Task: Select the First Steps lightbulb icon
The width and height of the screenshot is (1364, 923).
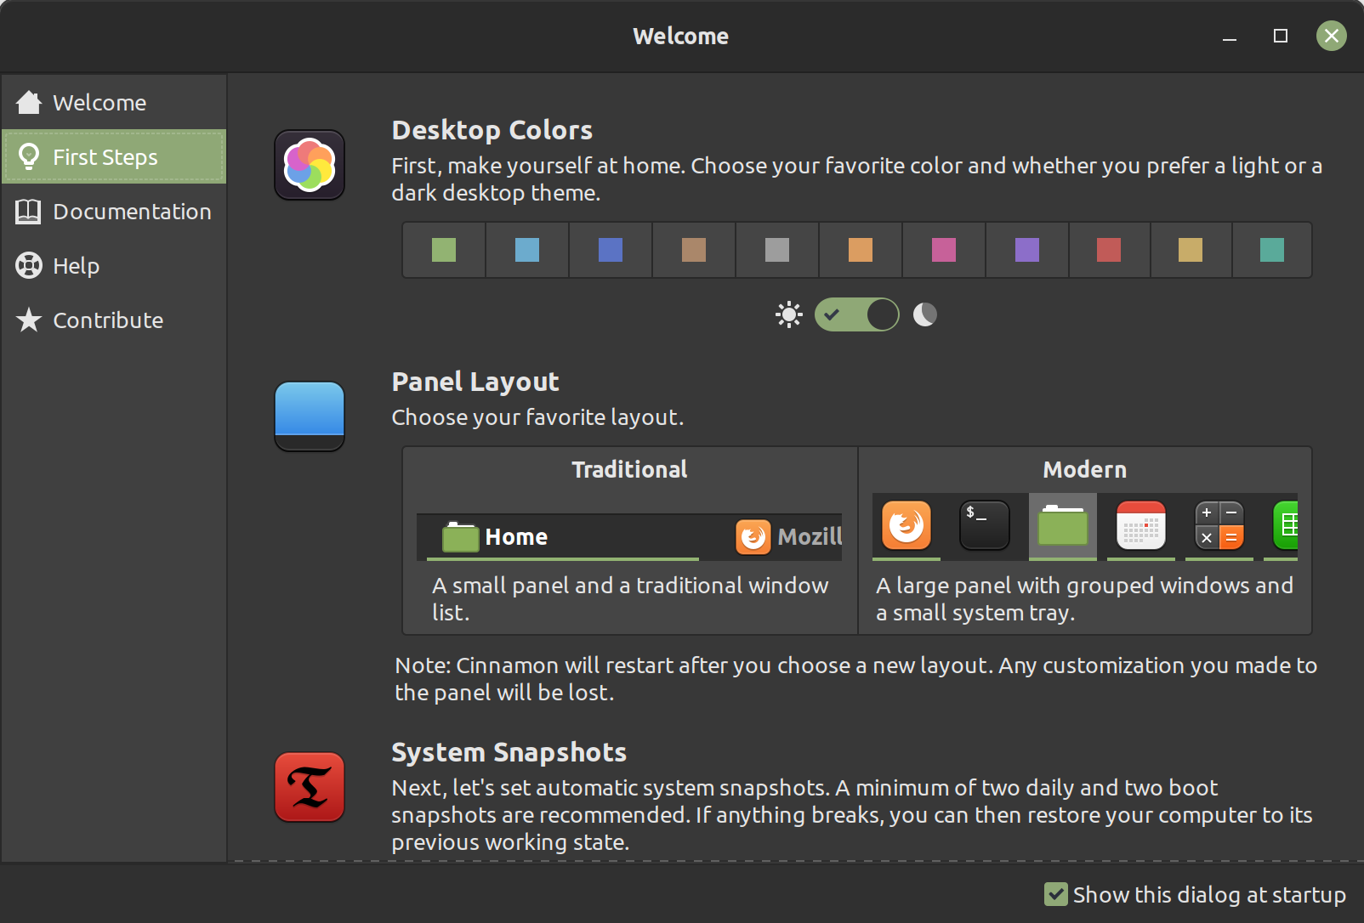Action: (x=30, y=156)
